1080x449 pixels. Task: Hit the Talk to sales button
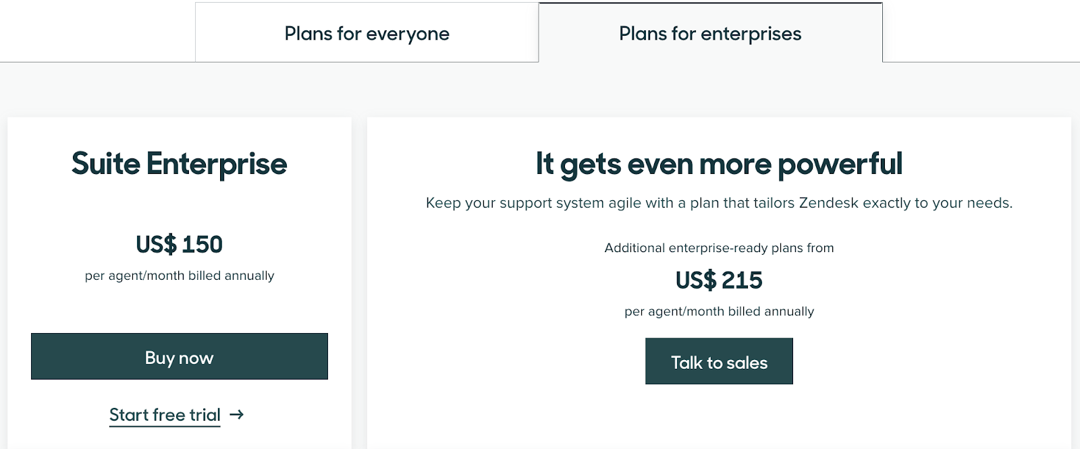pyautogui.click(x=719, y=362)
